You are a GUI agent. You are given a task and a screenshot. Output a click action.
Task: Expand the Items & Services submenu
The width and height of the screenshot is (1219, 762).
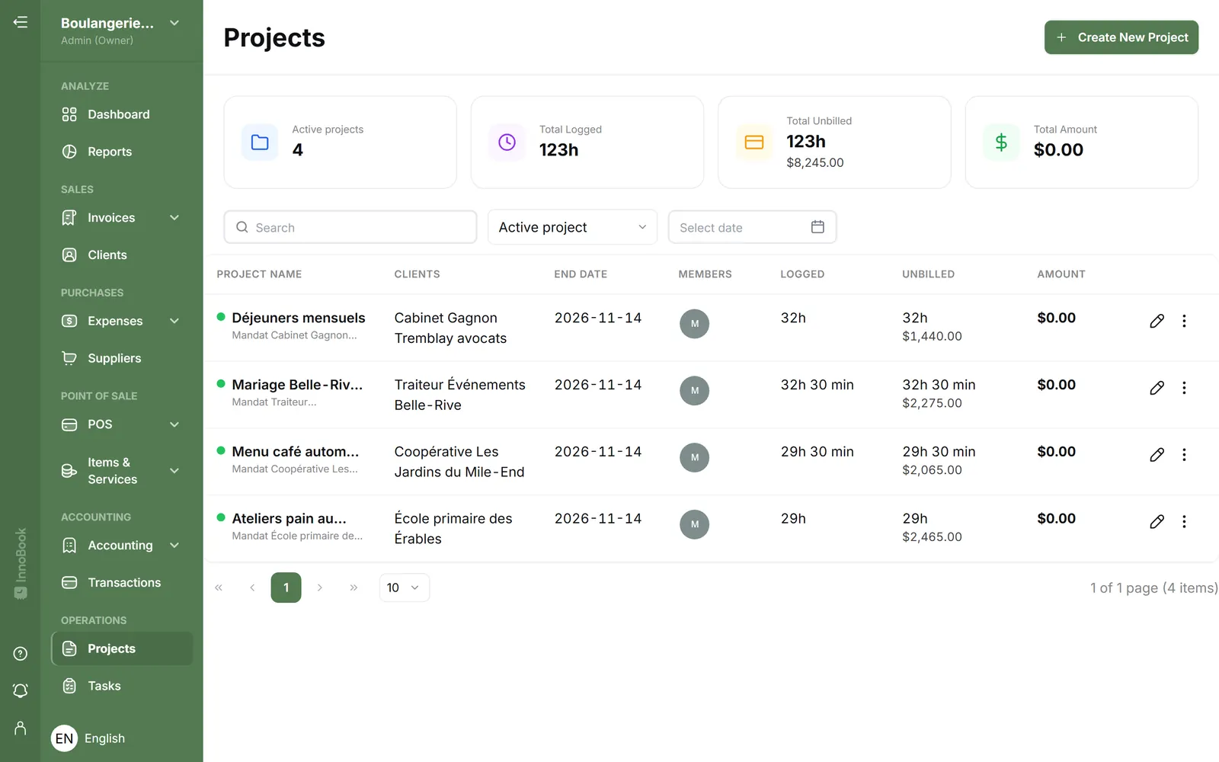click(x=174, y=471)
